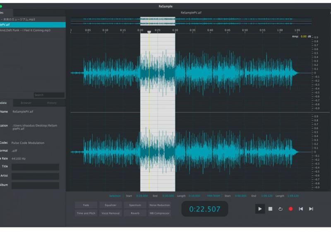Skip to the start of the track

coord(301,209)
